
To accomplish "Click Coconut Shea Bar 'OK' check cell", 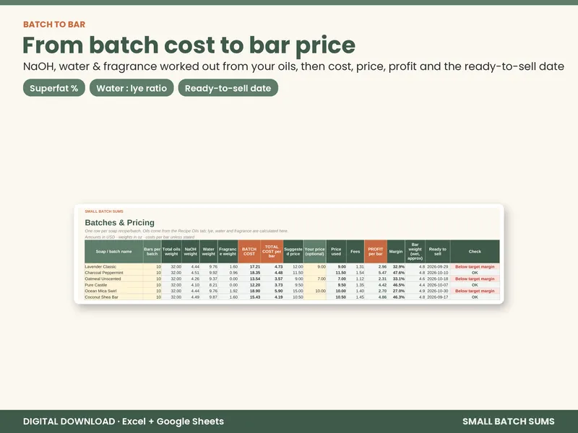I will pyautogui.click(x=475, y=297).
